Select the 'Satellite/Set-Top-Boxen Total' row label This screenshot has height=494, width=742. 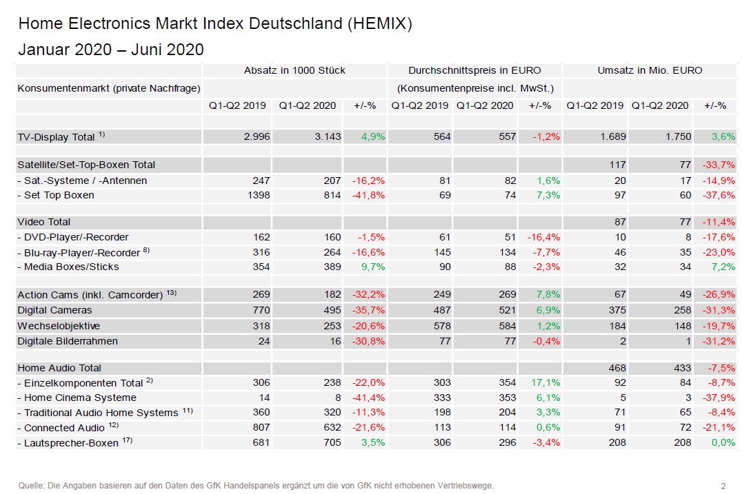point(86,165)
